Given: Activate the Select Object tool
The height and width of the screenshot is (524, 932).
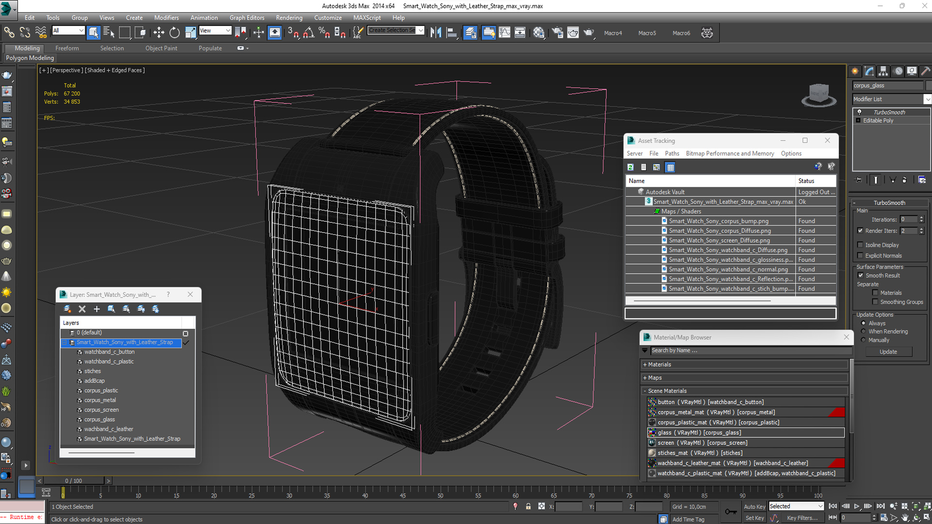Looking at the screenshot, I should click(93, 33).
